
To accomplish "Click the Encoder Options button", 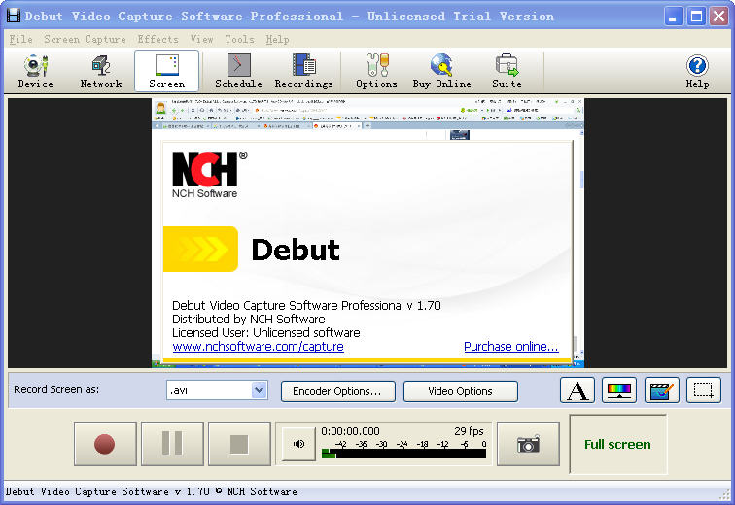I will coord(337,391).
